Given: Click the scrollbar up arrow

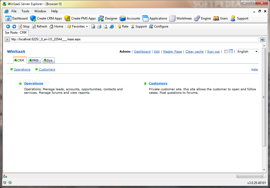Looking at the screenshot, I should point(264,46).
